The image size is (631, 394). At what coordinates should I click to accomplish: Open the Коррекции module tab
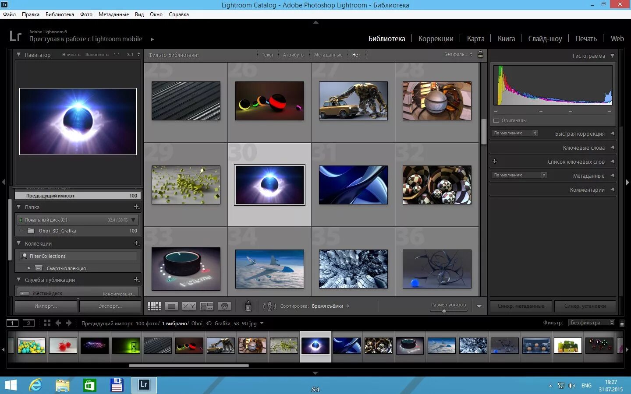[x=436, y=39]
